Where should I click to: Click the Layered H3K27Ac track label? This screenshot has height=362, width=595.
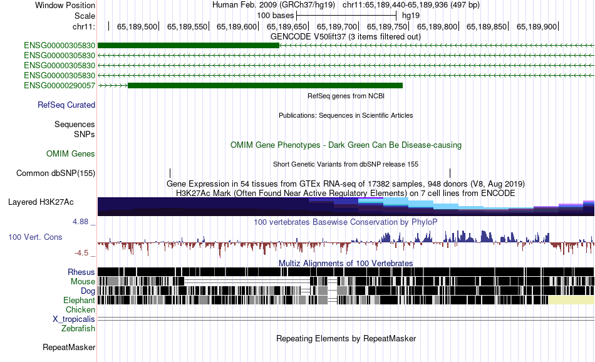pyautogui.click(x=41, y=202)
